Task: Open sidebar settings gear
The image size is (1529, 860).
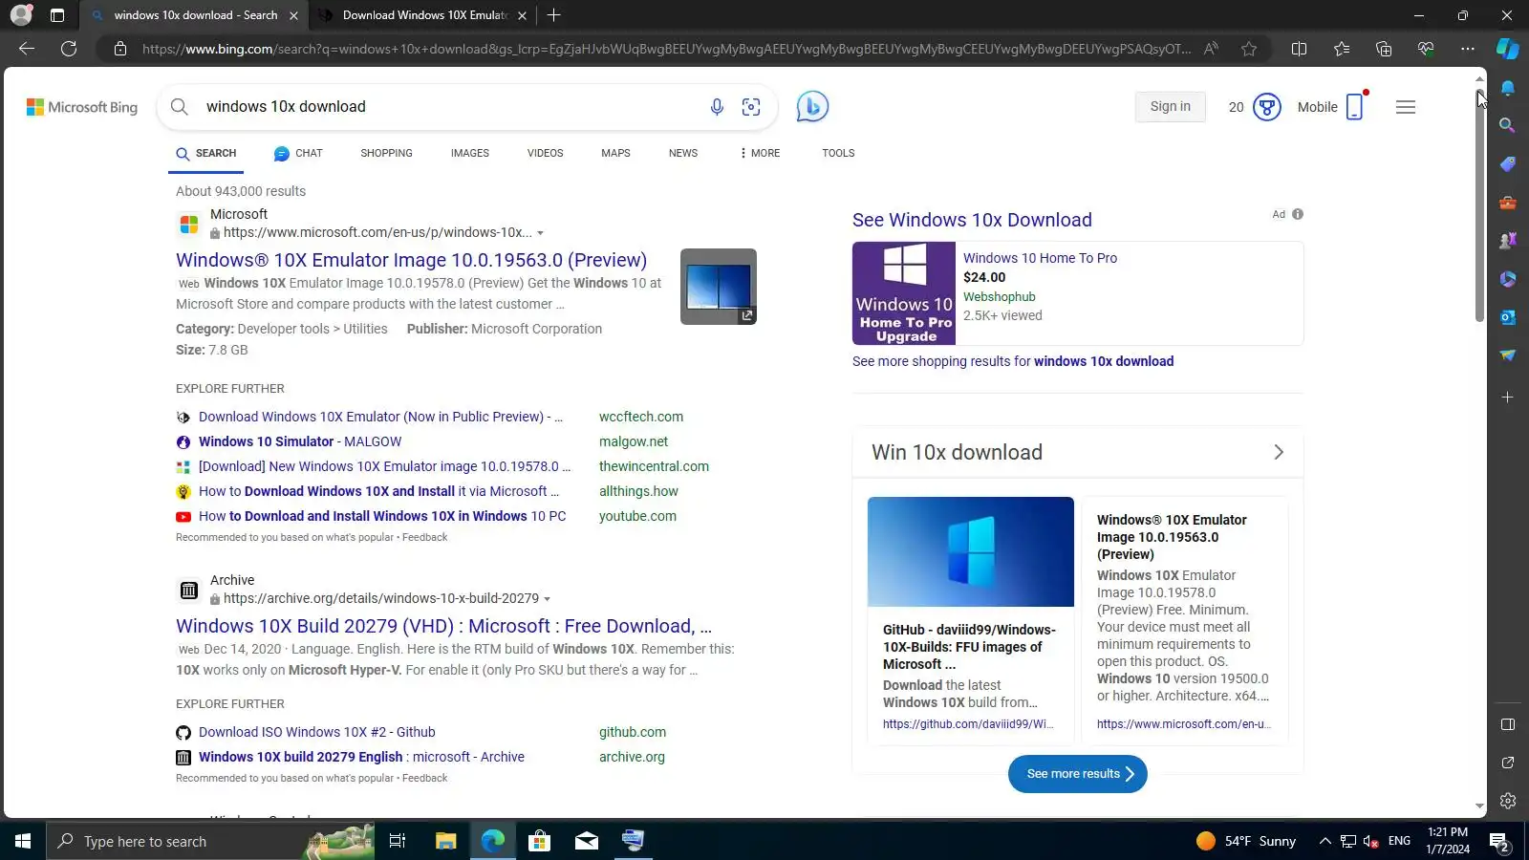Action: (1508, 801)
